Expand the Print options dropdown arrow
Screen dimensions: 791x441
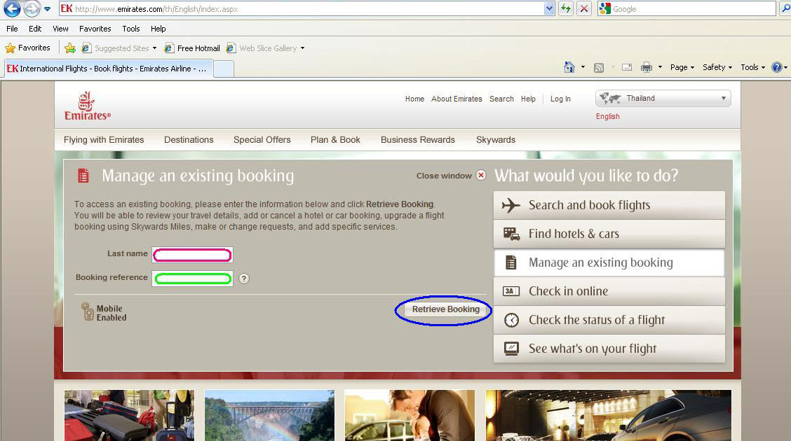(x=660, y=67)
